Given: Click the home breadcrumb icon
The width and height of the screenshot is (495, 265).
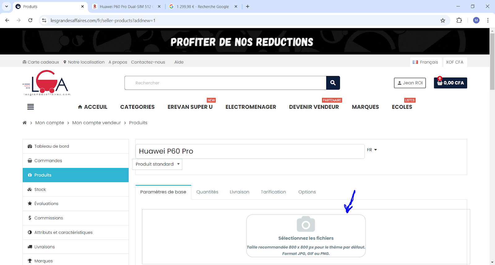Looking at the screenshot, I should coord(25,123).
